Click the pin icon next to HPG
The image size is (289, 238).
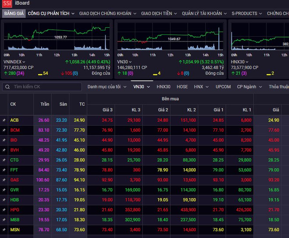tap(4, 210)
